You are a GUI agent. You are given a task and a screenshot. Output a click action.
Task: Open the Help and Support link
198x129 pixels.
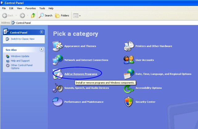pyautogui.click(x=20, y=61)
